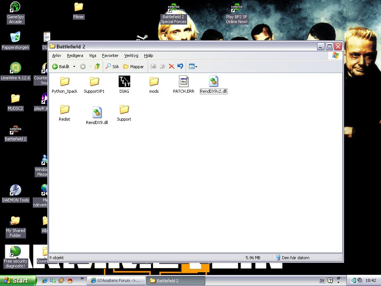Select the GameSpy Arcade desktop shortcut
The image size is (381, 286).
[x=15, y=13]
